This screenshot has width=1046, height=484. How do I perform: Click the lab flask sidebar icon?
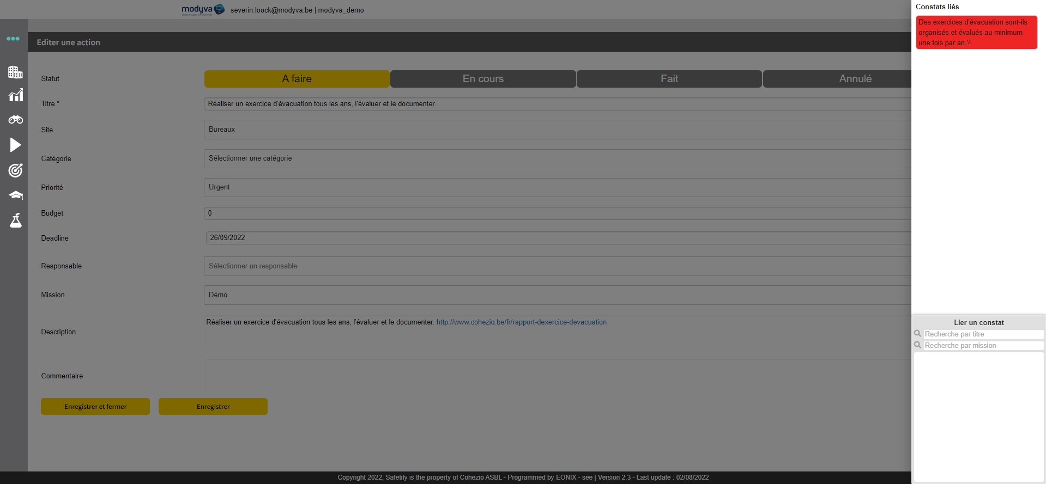coord(15,220)
